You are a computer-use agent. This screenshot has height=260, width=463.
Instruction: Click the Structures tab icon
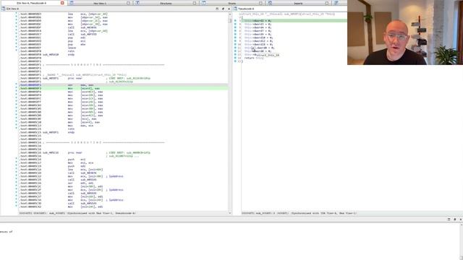point(137,3)
